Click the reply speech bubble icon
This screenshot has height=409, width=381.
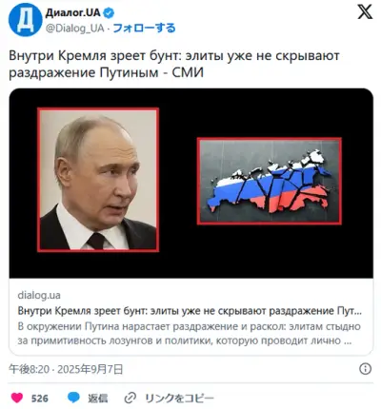tap(73, 398)
